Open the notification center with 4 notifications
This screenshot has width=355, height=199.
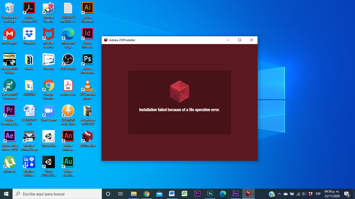coord(347,194)
